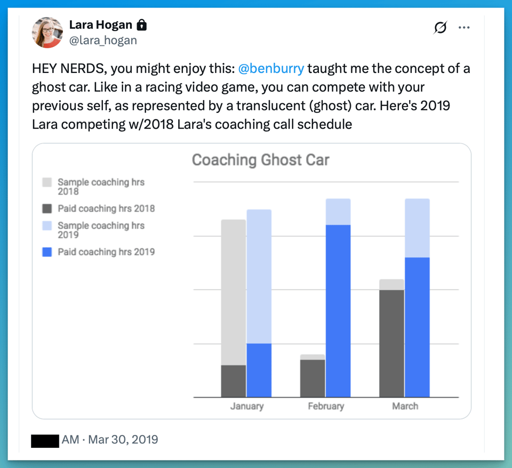This screenshot has height=468, width=512.
Task: Click the @lara_hogan handle
Action: point(103,40)
